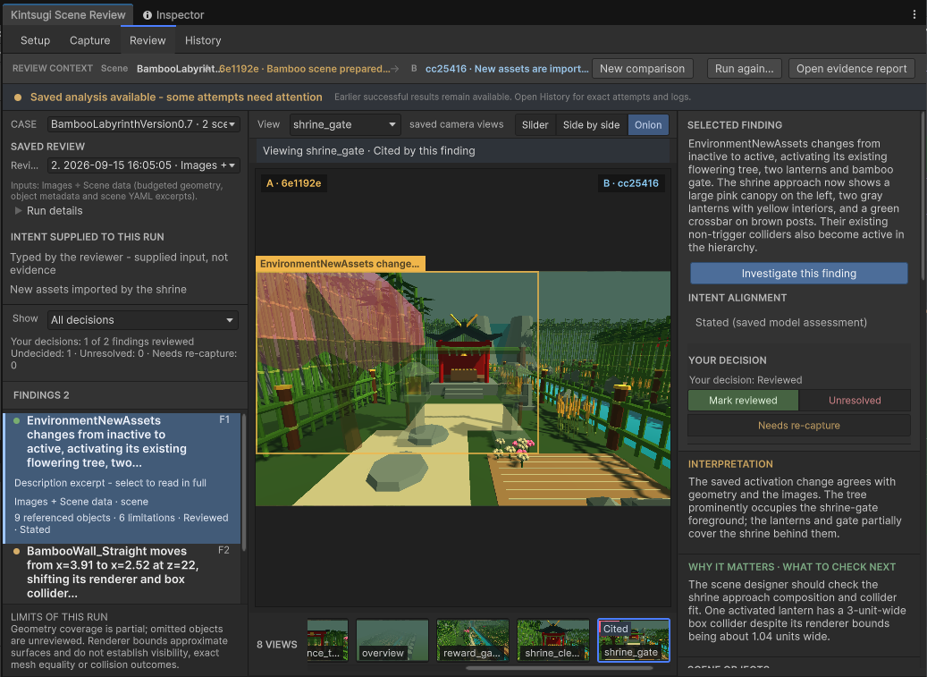
Task: Click green status dot of finding F1
Action: click(17, 421)
